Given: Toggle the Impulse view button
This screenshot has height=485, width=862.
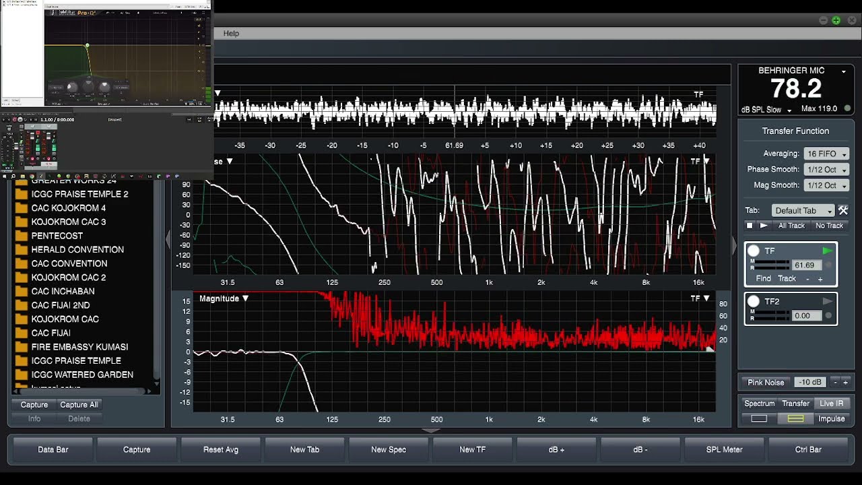Looking at the screenshot, I should click(x=831, y=419).
